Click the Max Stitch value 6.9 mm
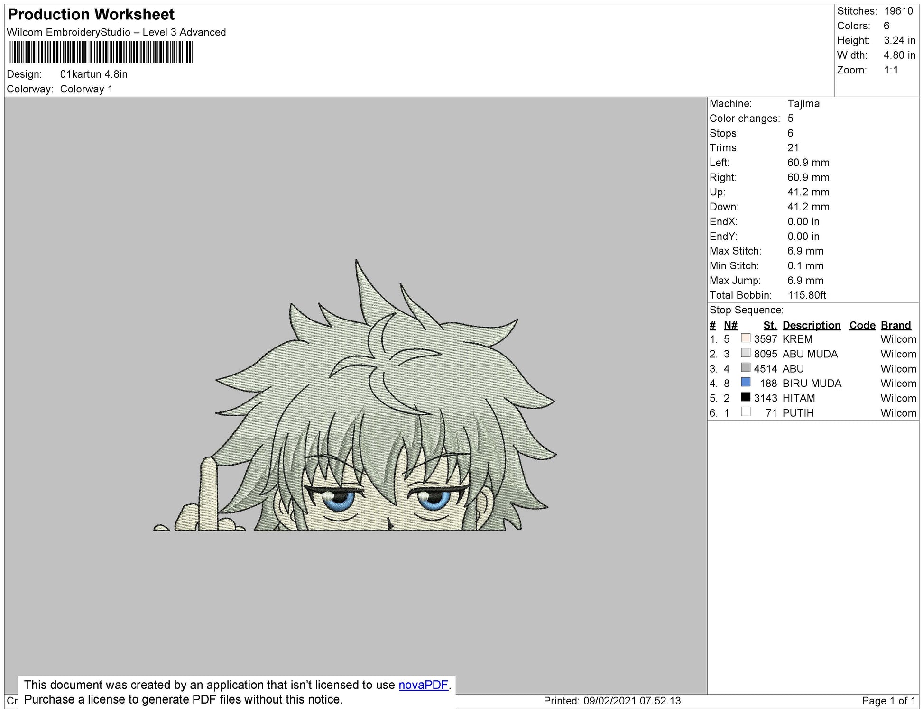Viewport: 923px width, 713px height. coord(805,251)
